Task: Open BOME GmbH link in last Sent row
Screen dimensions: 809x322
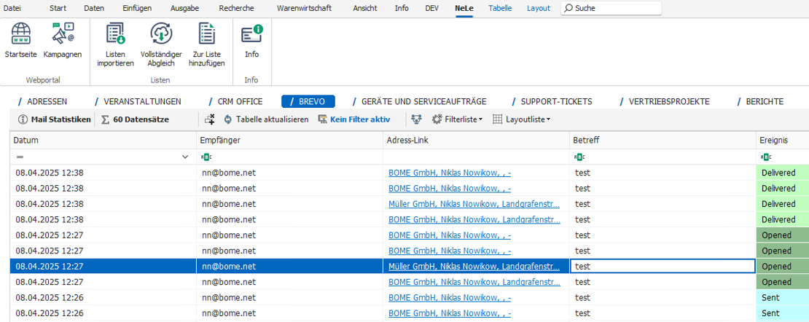Action: click(x=450, y=313)
